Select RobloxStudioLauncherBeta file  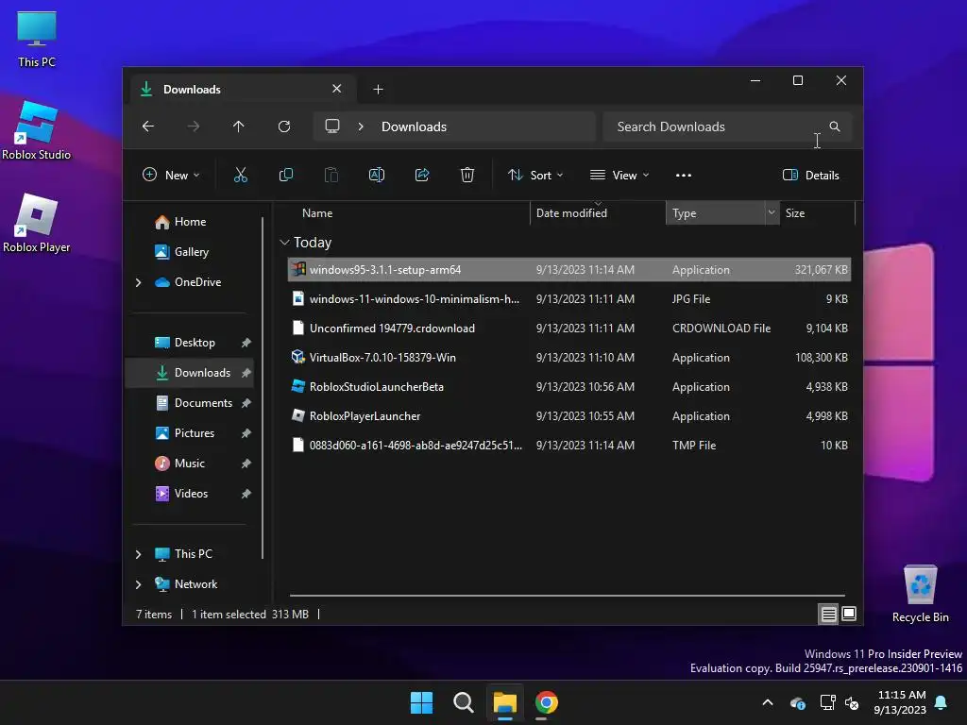pyautogui.click(x=569, y=386)
